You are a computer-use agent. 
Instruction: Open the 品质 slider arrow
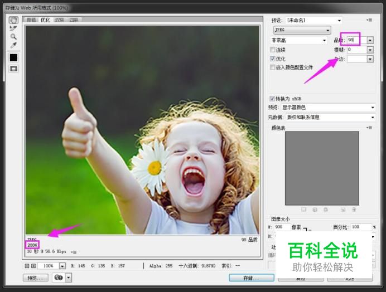370,40
